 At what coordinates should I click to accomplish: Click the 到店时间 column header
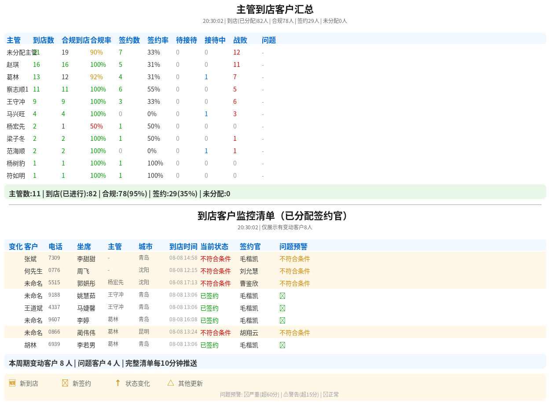[x=183, y=246]
